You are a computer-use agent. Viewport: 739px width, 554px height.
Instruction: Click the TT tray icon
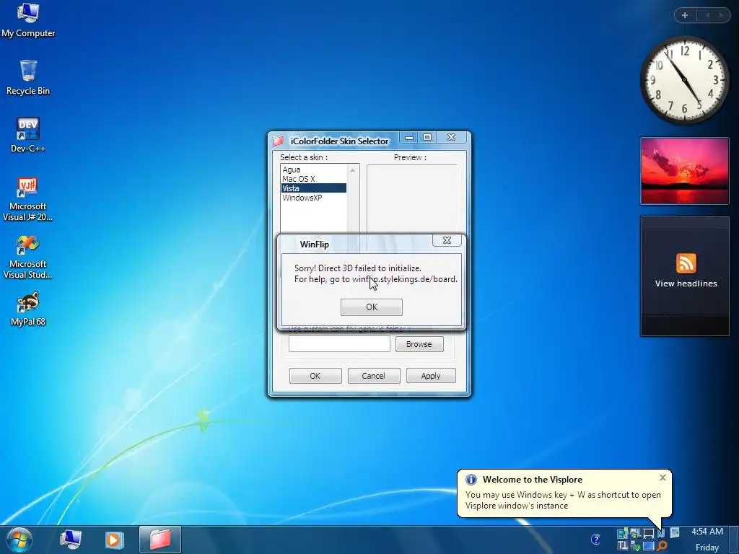tap(623, 546)
